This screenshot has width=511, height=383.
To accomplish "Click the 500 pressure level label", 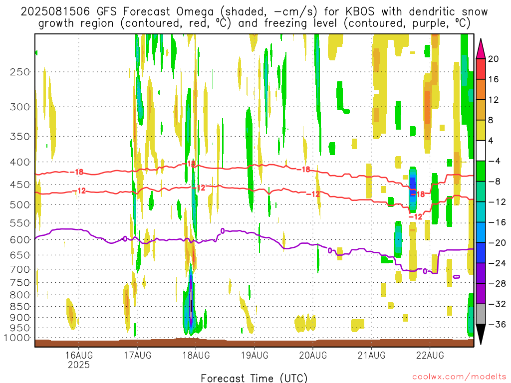I will 20,205.
